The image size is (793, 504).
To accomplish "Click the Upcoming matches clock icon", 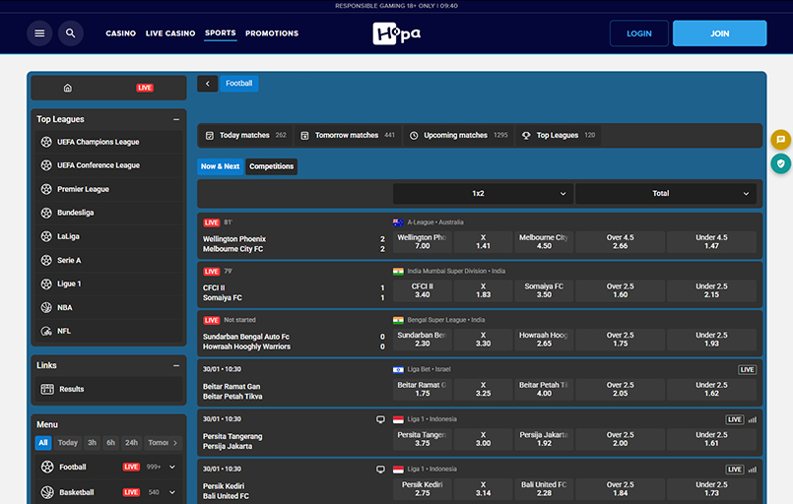I will pos(414,136).
